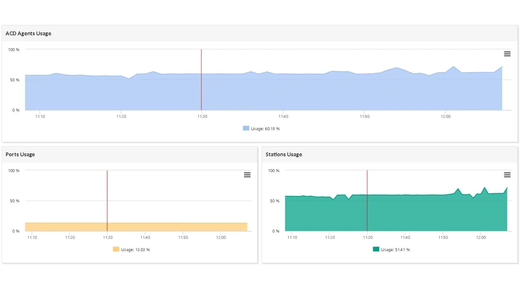The width and height of the screenshot is (520, 293).
Task: Open the Stations Usage chart hamburger menu
Action: pos(507,175)
